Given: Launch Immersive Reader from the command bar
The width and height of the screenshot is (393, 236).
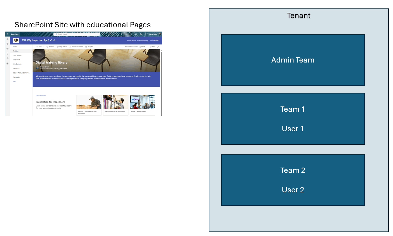Looking at the screenshot, I should click(76, 47).
